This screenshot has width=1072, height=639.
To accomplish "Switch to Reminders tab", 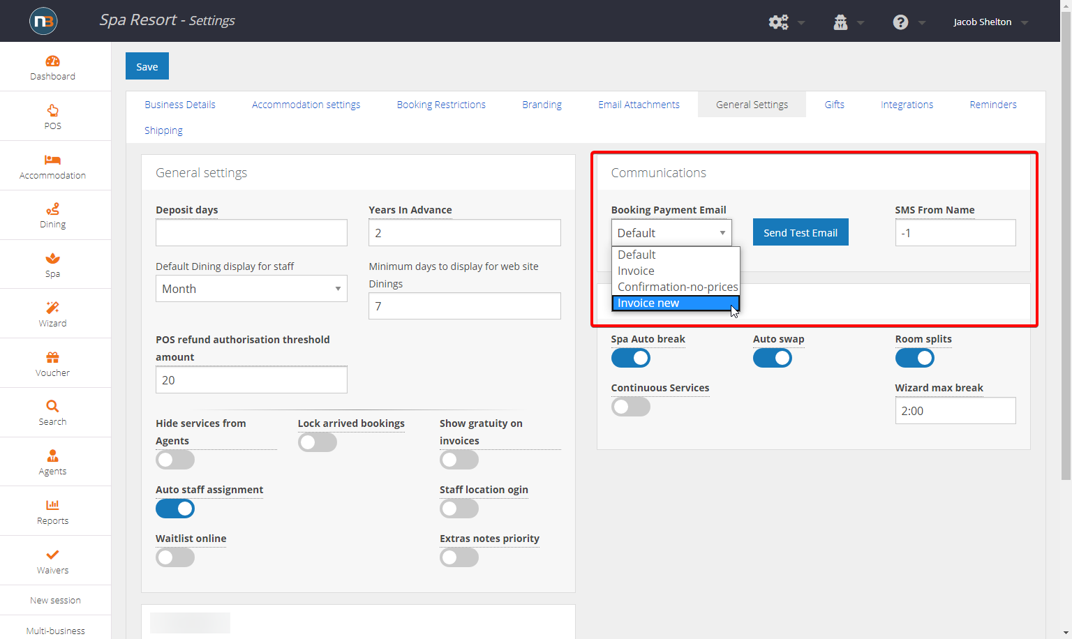I will click(x=993, y=105).
